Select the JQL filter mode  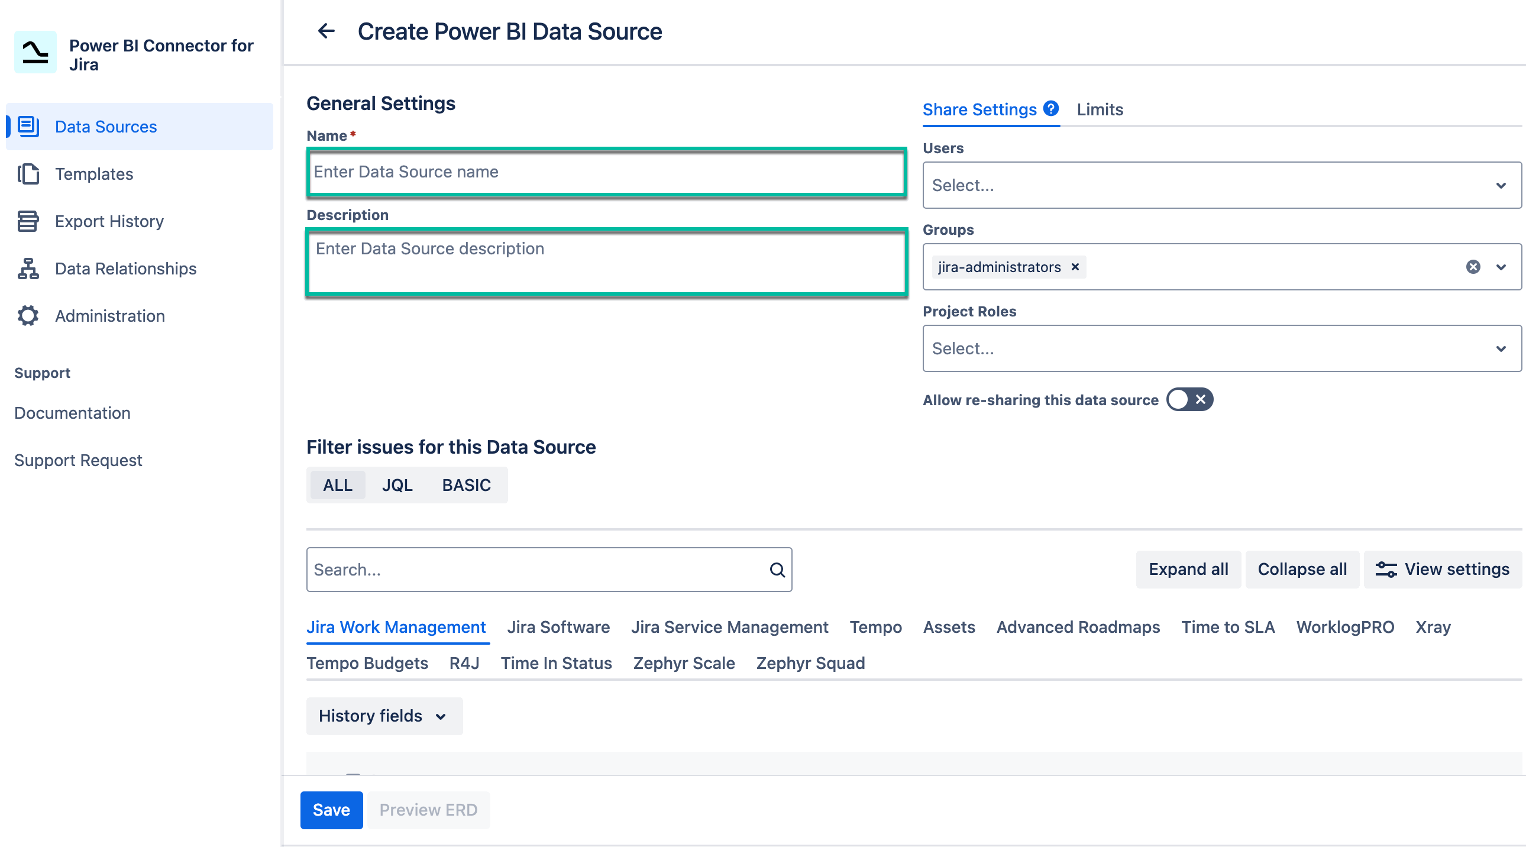(397, 485)
